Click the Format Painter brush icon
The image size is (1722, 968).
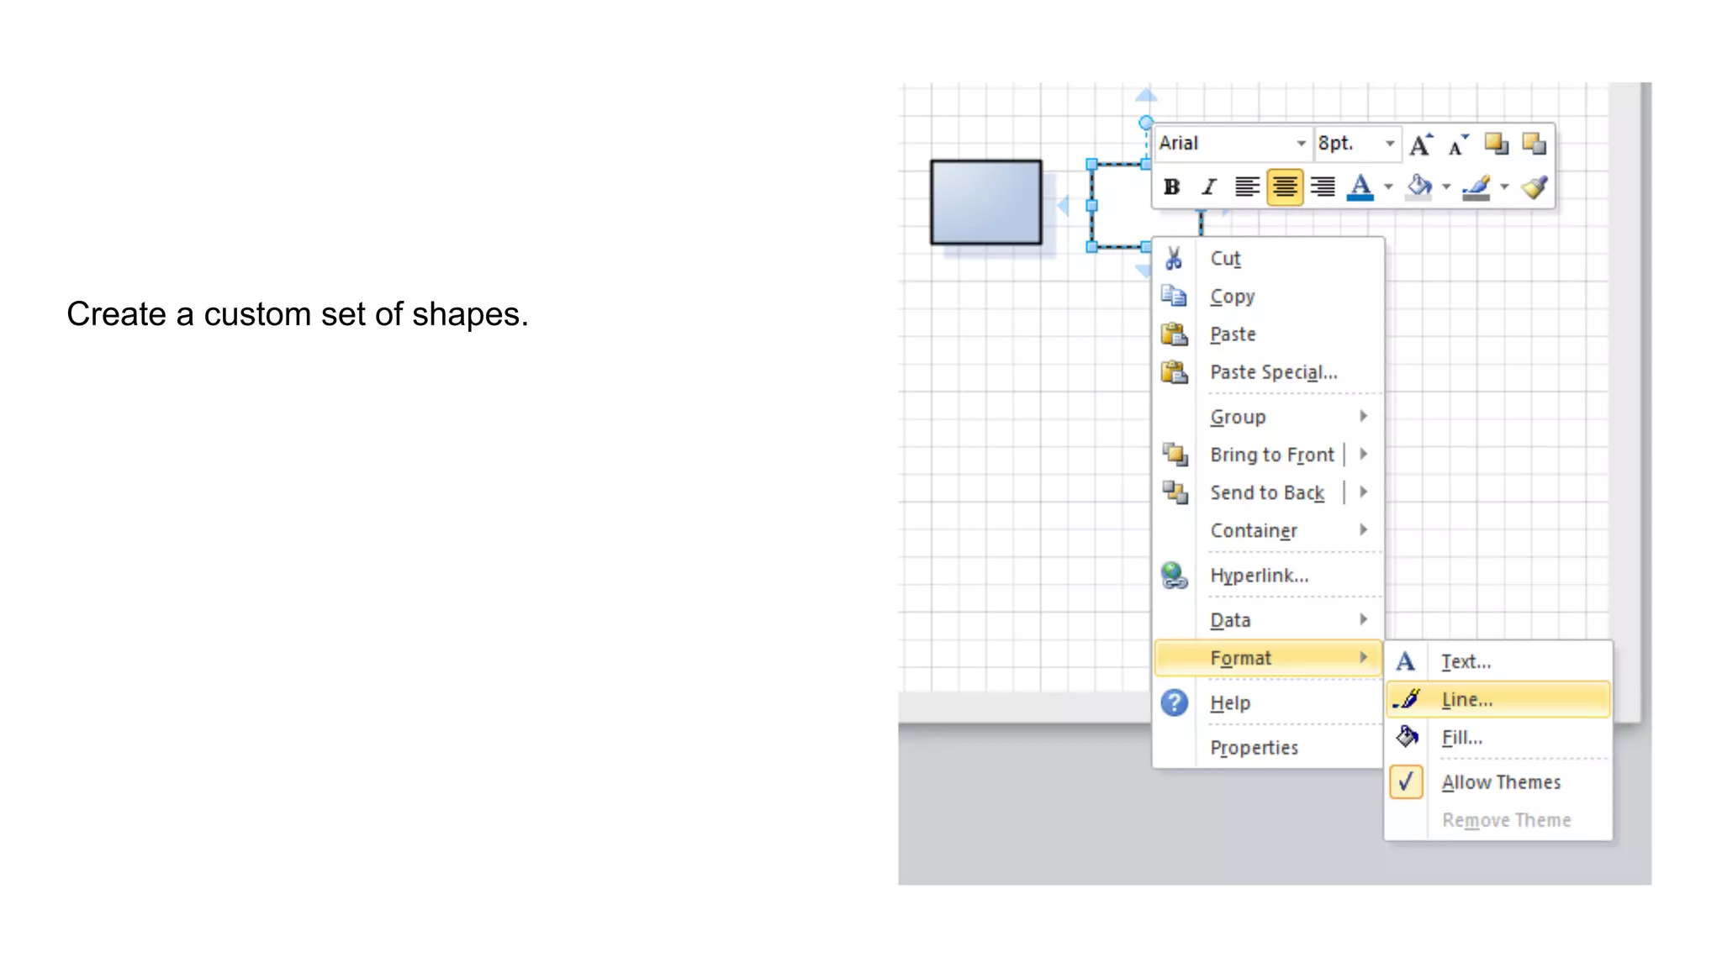tap(1534, 187)
